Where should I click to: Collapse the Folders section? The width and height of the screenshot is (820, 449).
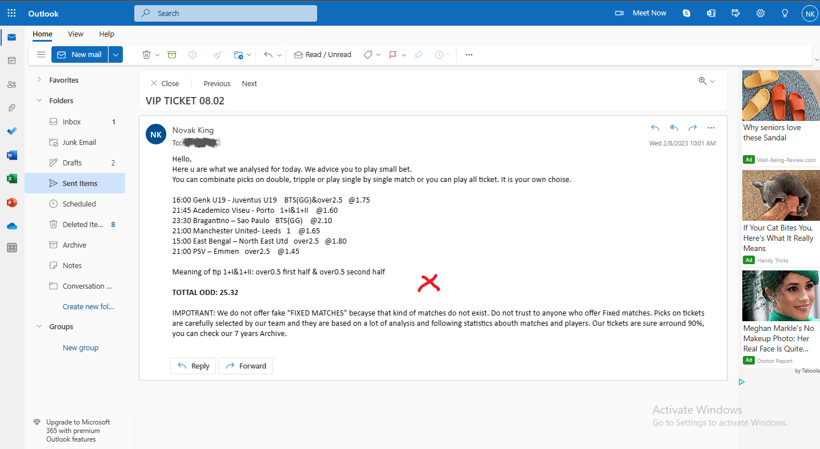click(x=39, y=100)
